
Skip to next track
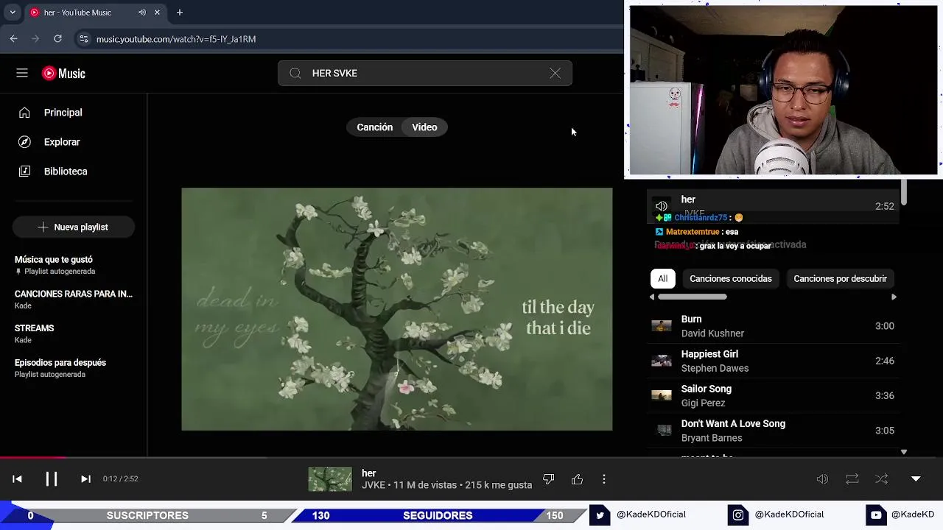point(85,478)
